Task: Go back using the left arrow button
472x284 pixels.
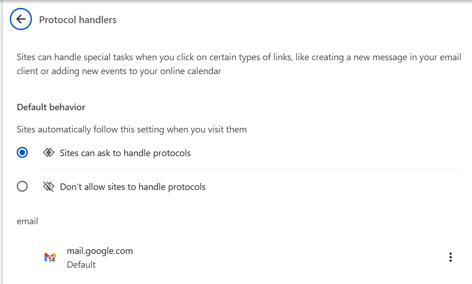Action: (x=21, y=19)
